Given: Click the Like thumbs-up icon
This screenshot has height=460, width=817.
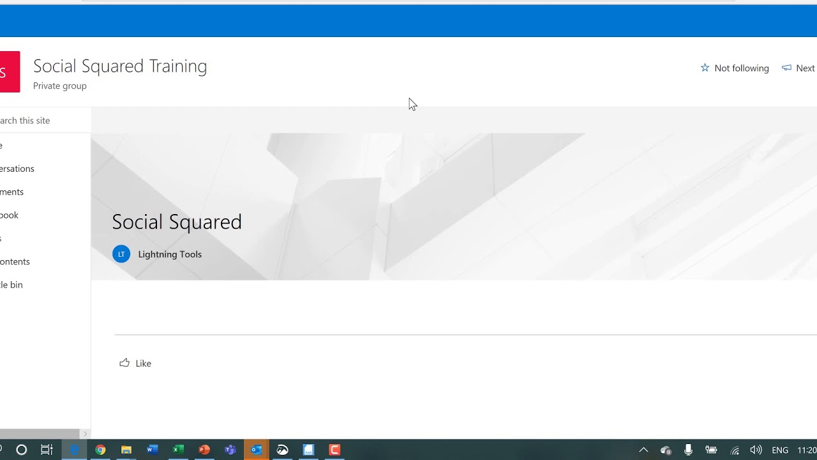Looking at the screenshot, I should pos(124,363).
